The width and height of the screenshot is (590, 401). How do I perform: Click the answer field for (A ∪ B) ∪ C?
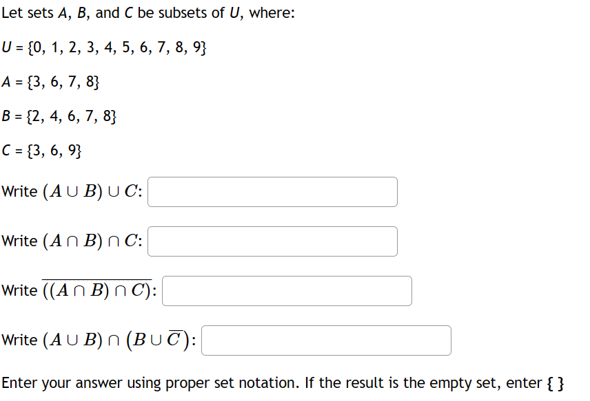pos(272,192)
